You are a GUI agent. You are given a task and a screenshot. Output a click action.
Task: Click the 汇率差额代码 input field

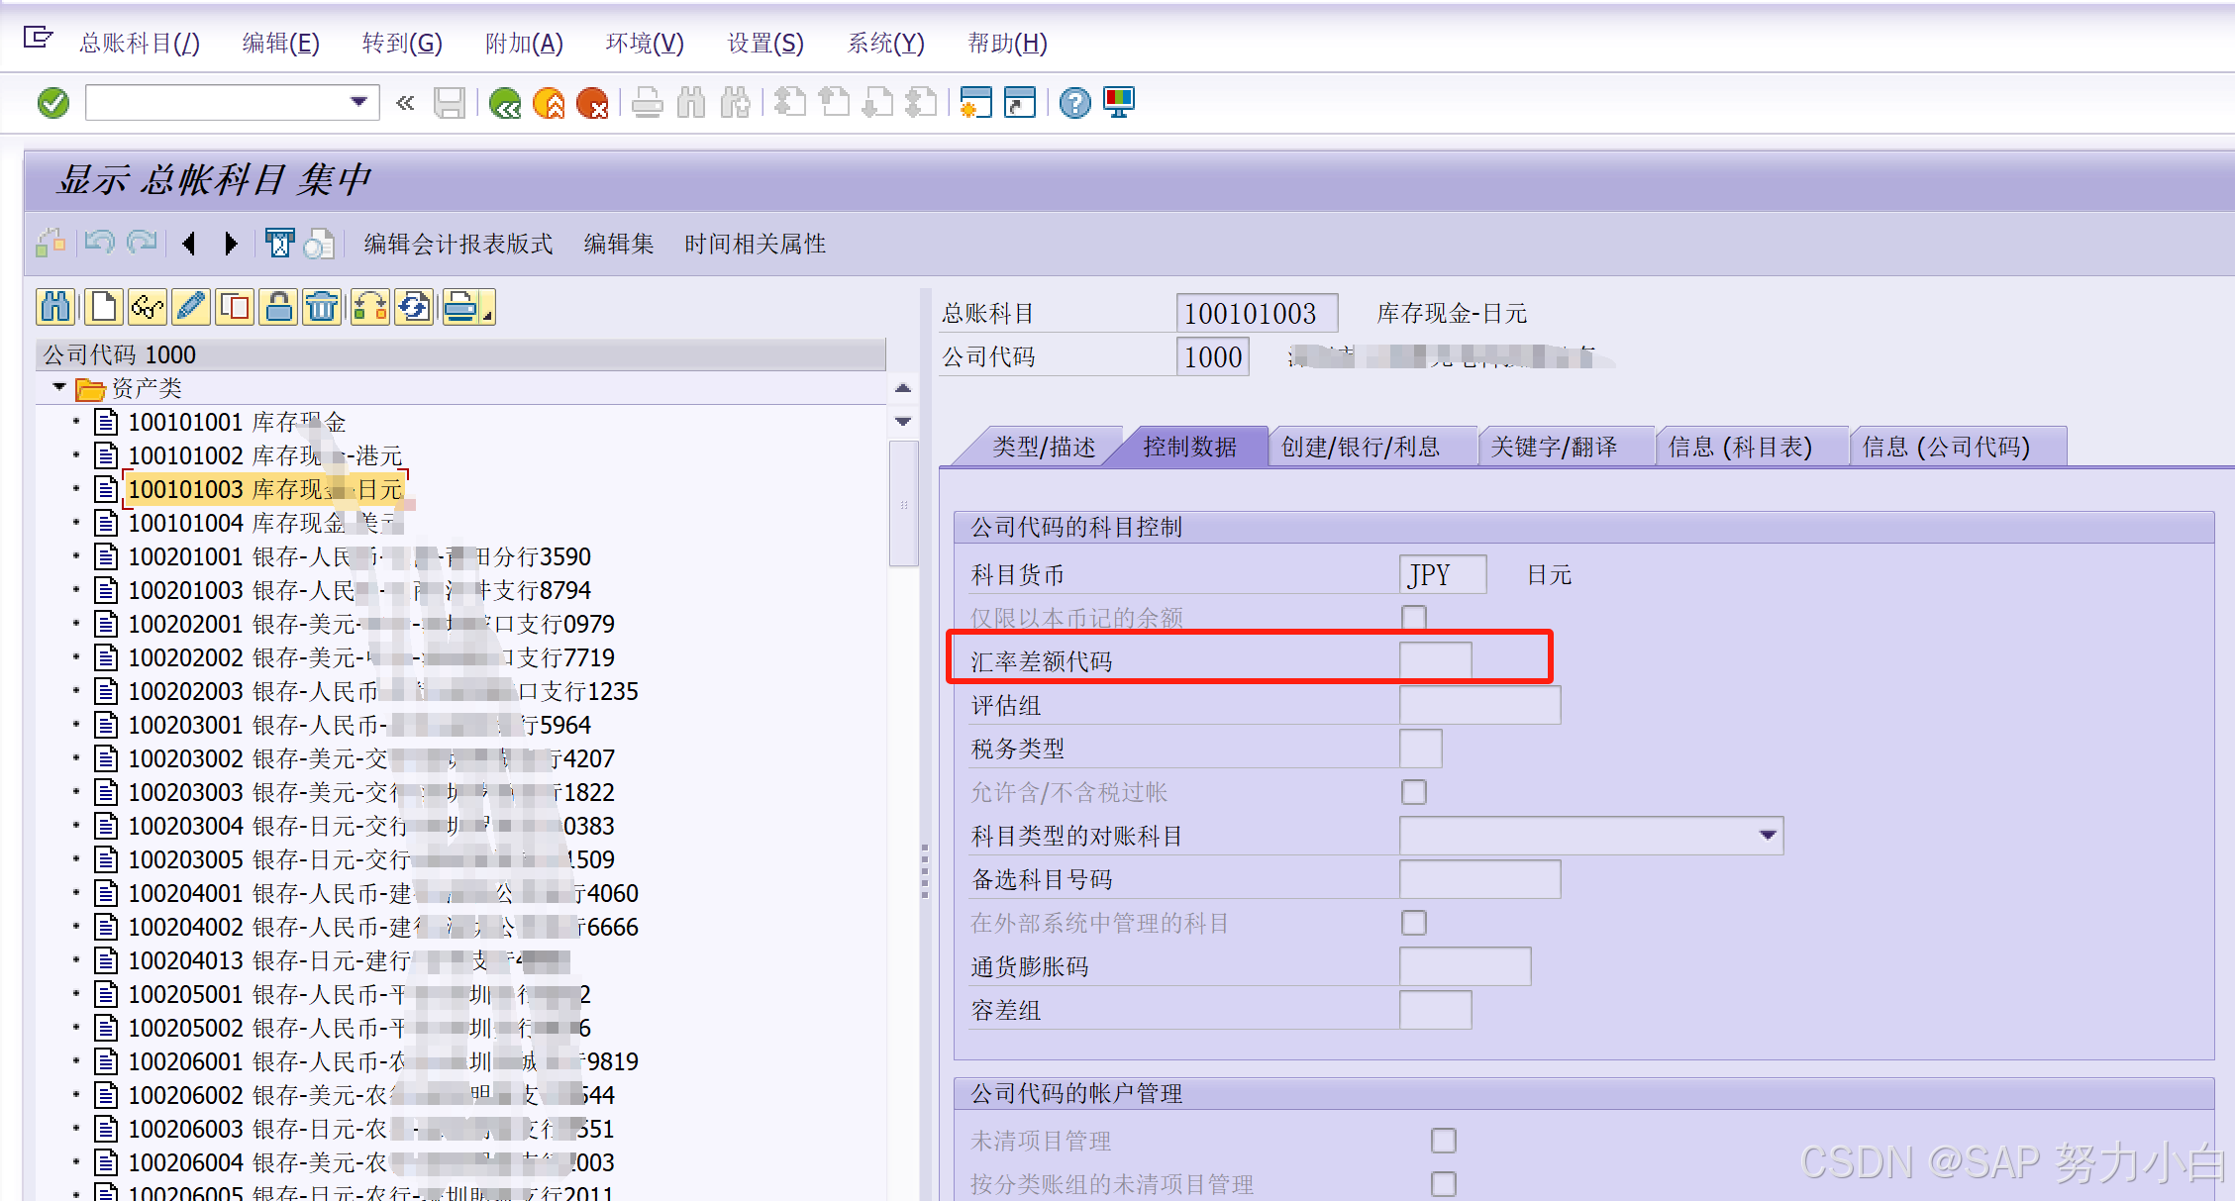pyautogui.click(x=1435, y=661)
